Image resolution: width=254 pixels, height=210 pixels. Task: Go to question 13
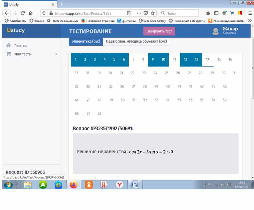click(197, 59)
